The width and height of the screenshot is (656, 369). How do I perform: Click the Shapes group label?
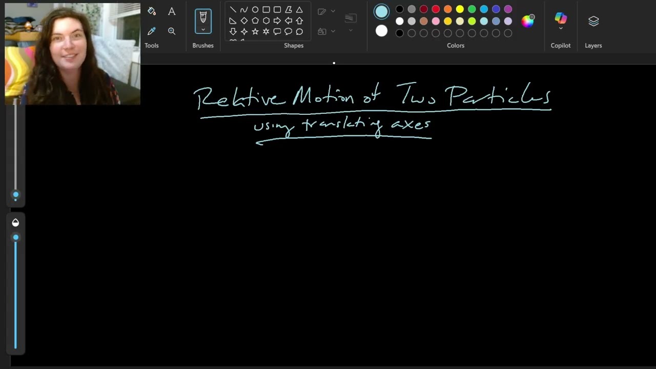(294, 46)
